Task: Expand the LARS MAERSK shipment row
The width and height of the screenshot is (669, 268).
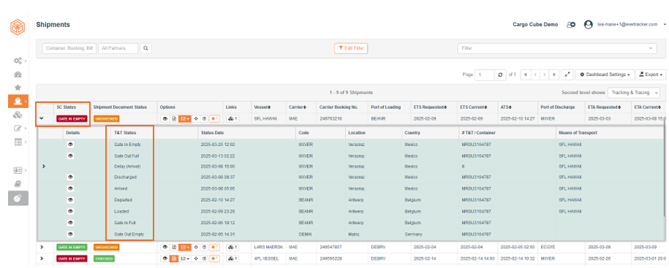Action: click(42, 247)
